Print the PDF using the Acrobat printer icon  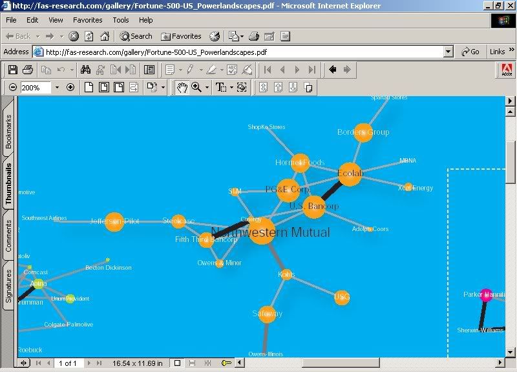[x=27, y=70]
